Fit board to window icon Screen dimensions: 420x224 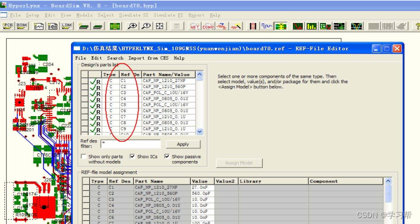pyautogui.click(x=160, y=26)
